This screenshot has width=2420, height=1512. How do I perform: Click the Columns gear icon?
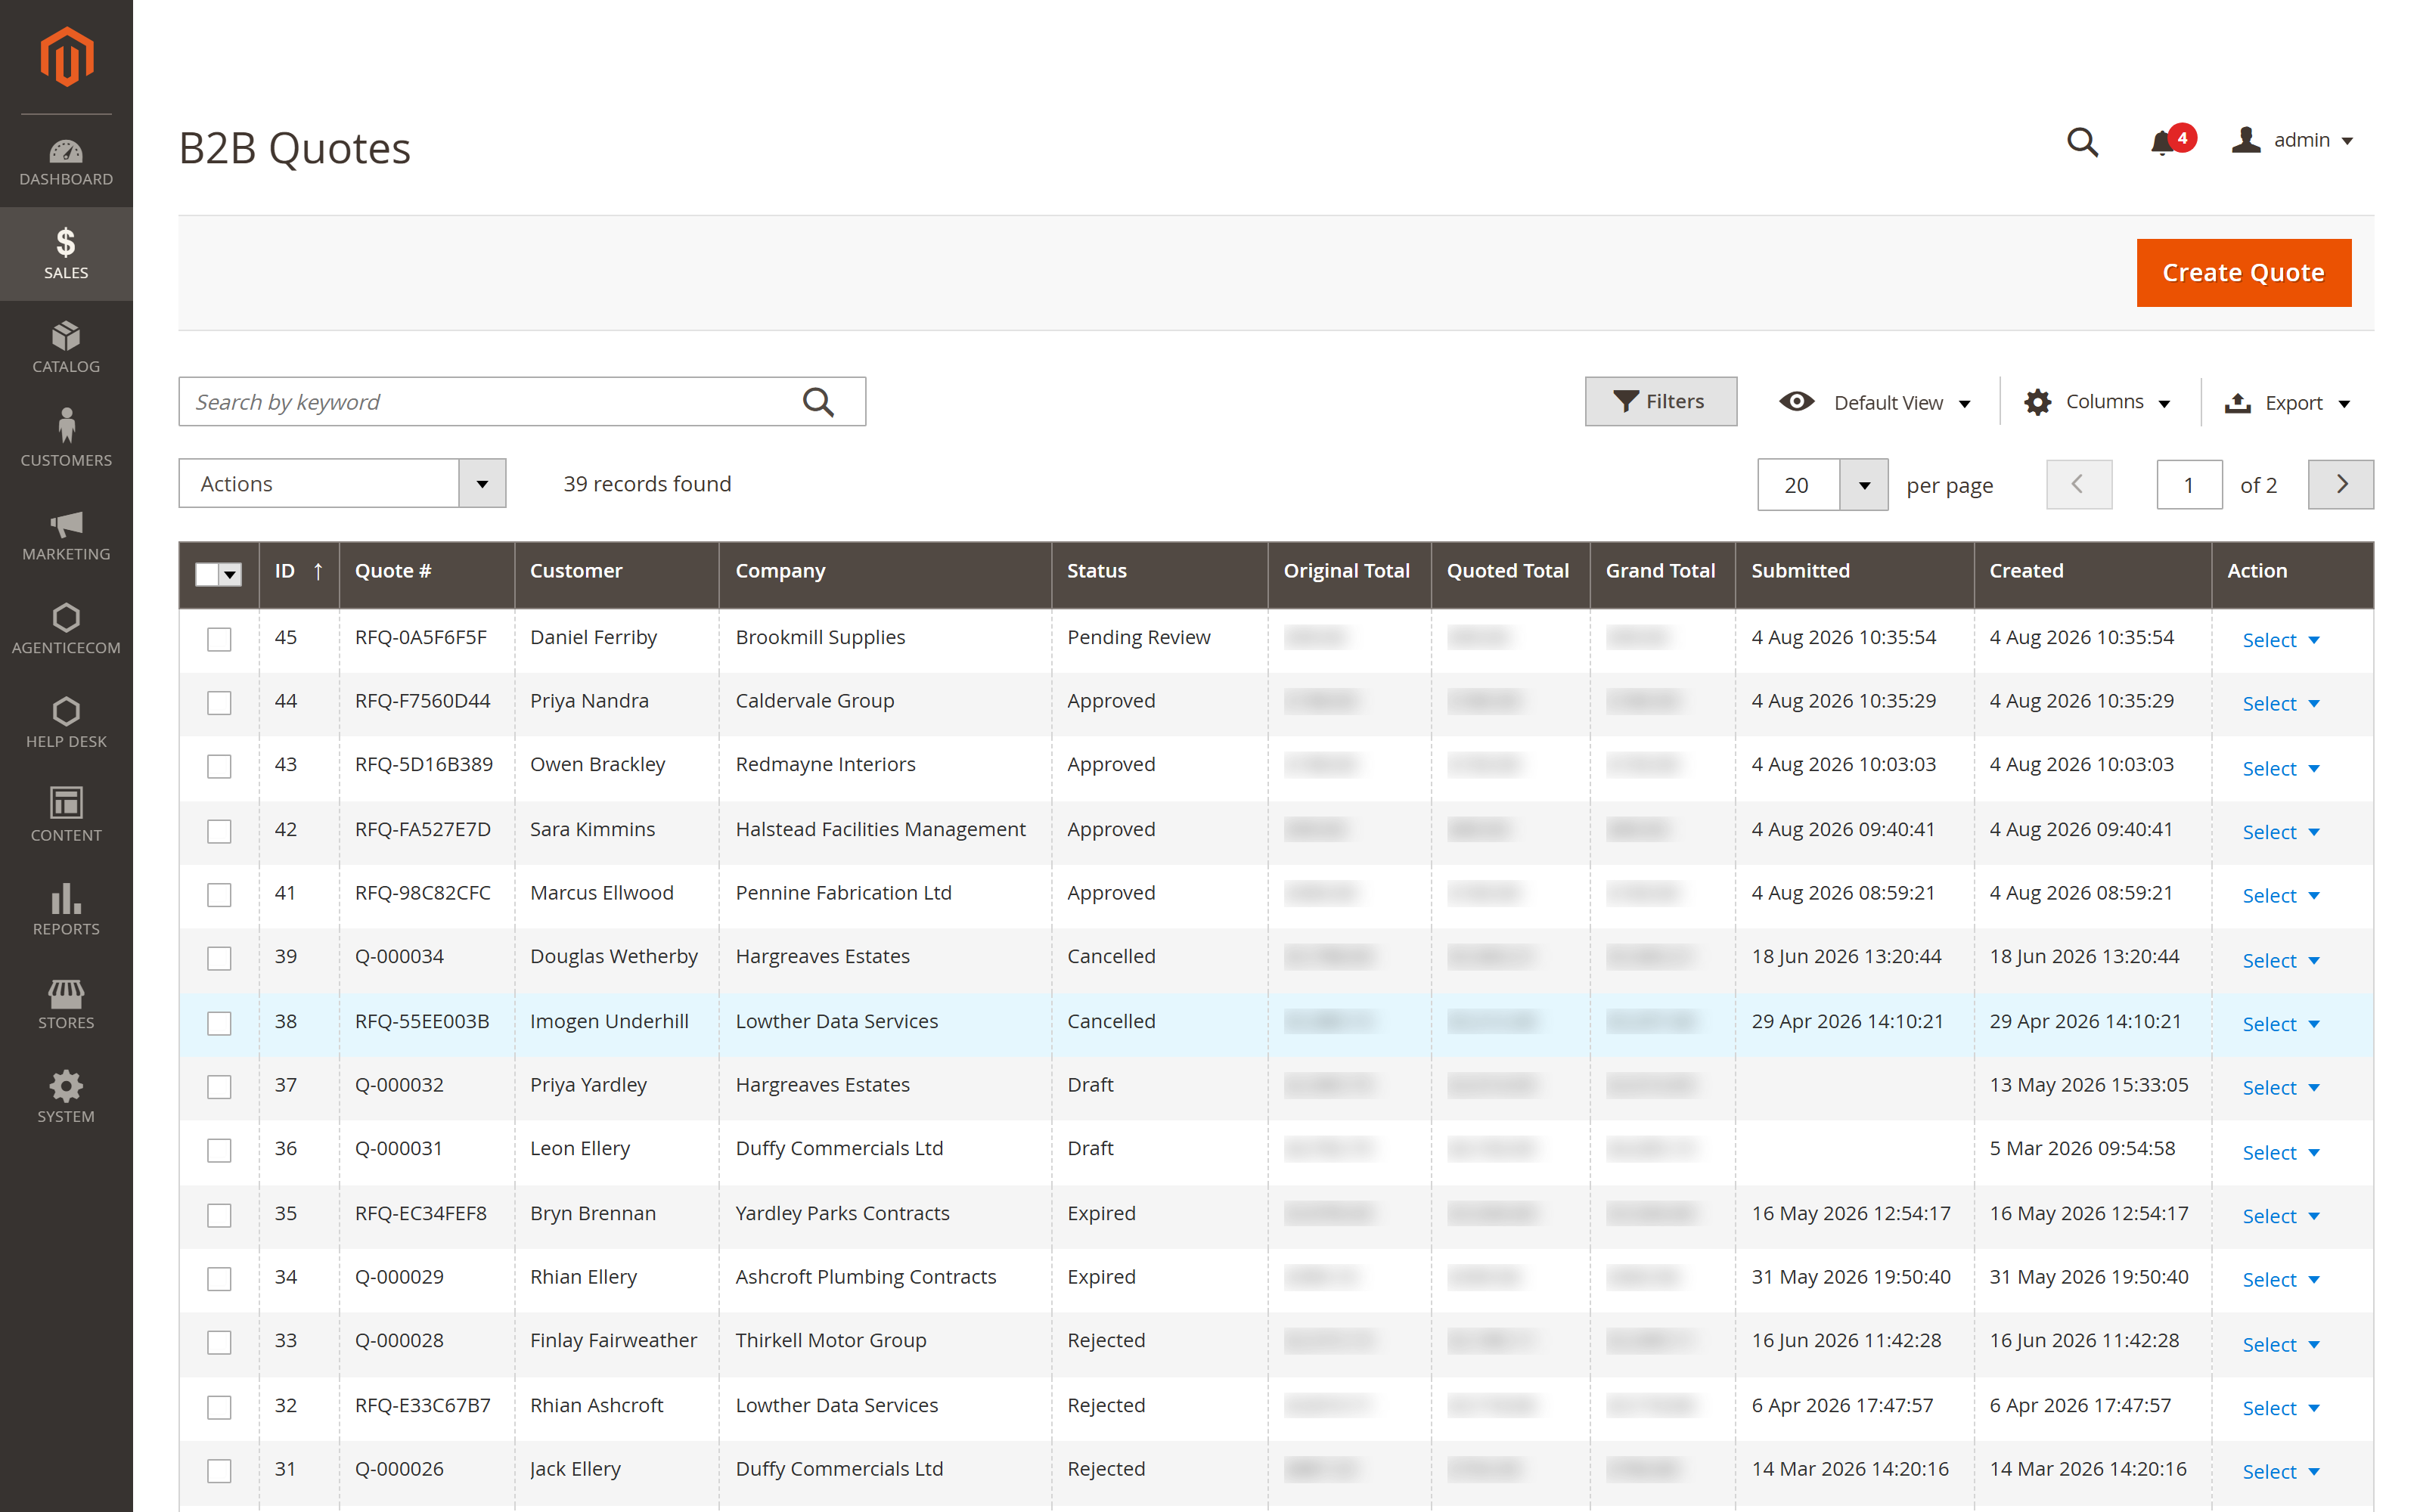click(2037, 402)
